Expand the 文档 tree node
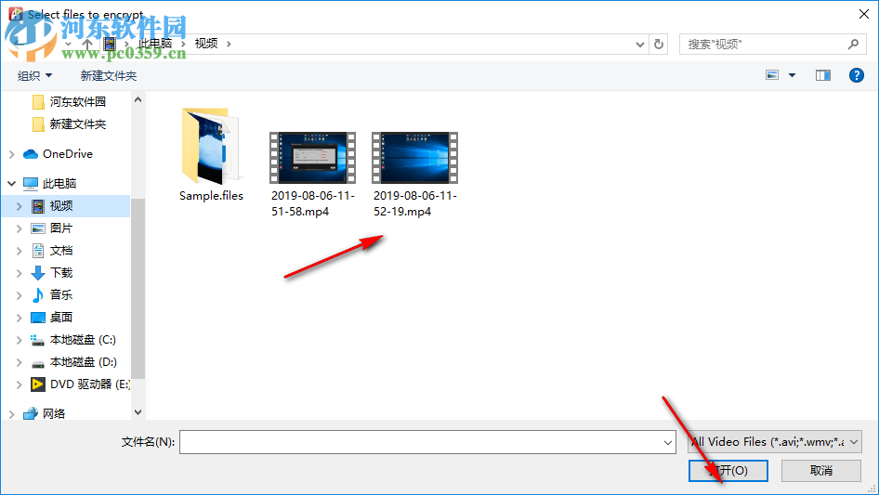The image size is (879, 495). click(20, 251)
